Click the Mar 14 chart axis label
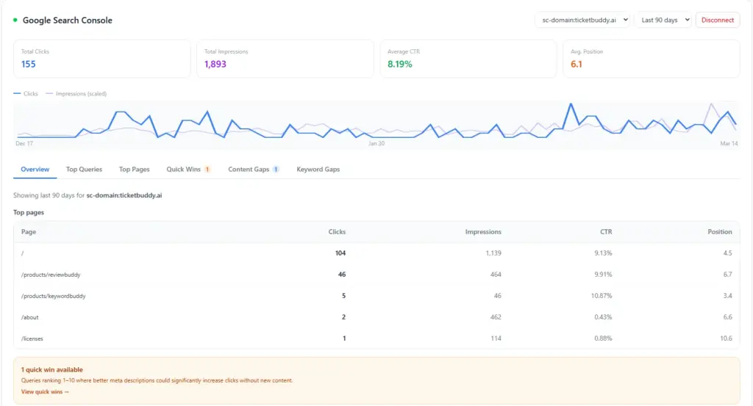Screen dimensions: 753x406 tap(729, 143)
